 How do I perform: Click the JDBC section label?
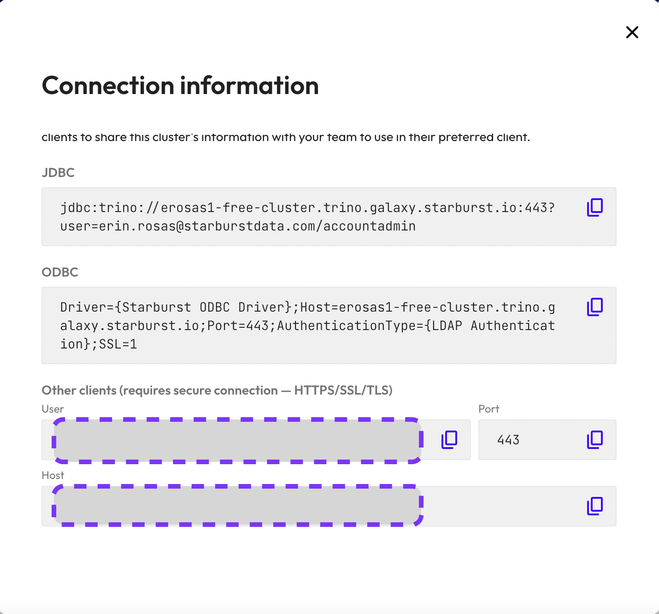coord(58,173)
